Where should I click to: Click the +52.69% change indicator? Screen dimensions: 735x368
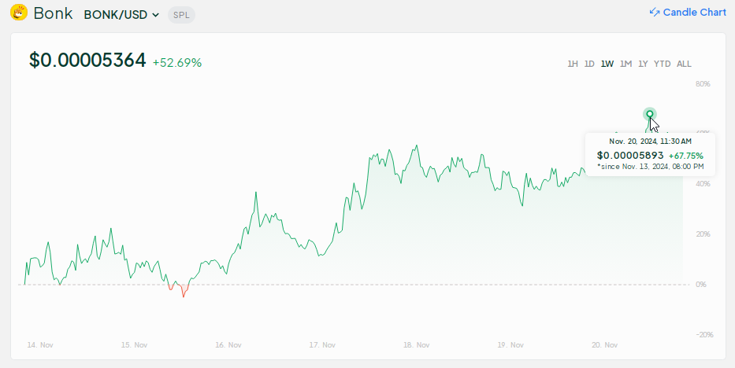(x=177, y=63)
